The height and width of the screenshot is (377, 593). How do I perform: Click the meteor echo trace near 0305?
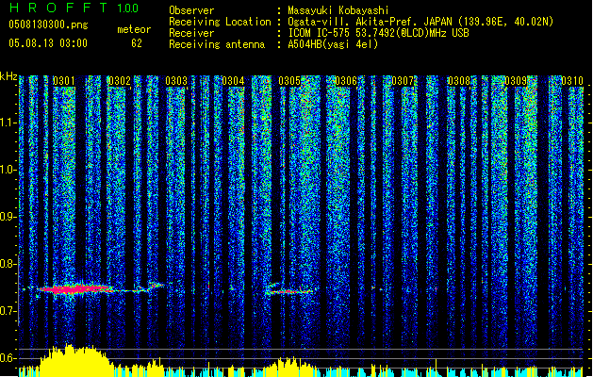pyautogui.click(x=290, y=291)
